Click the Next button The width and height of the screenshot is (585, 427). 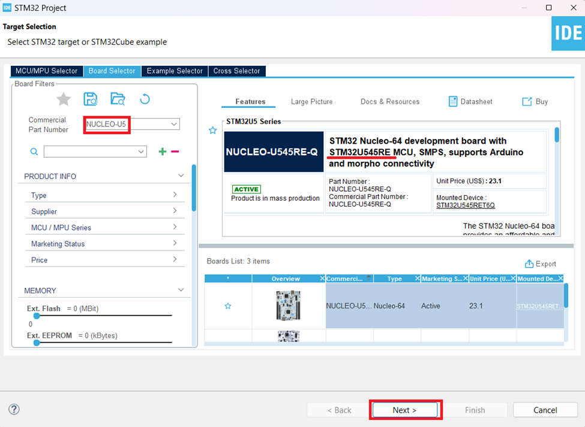405,410
